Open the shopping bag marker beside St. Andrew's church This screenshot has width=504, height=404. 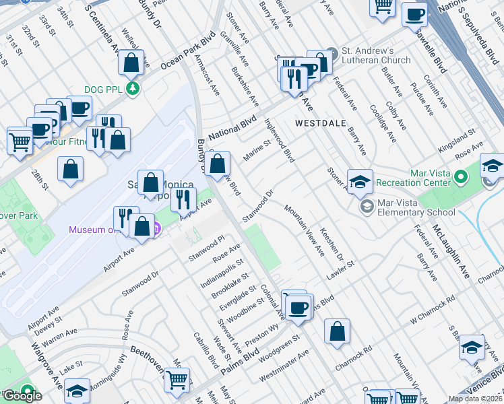point(323,63)
